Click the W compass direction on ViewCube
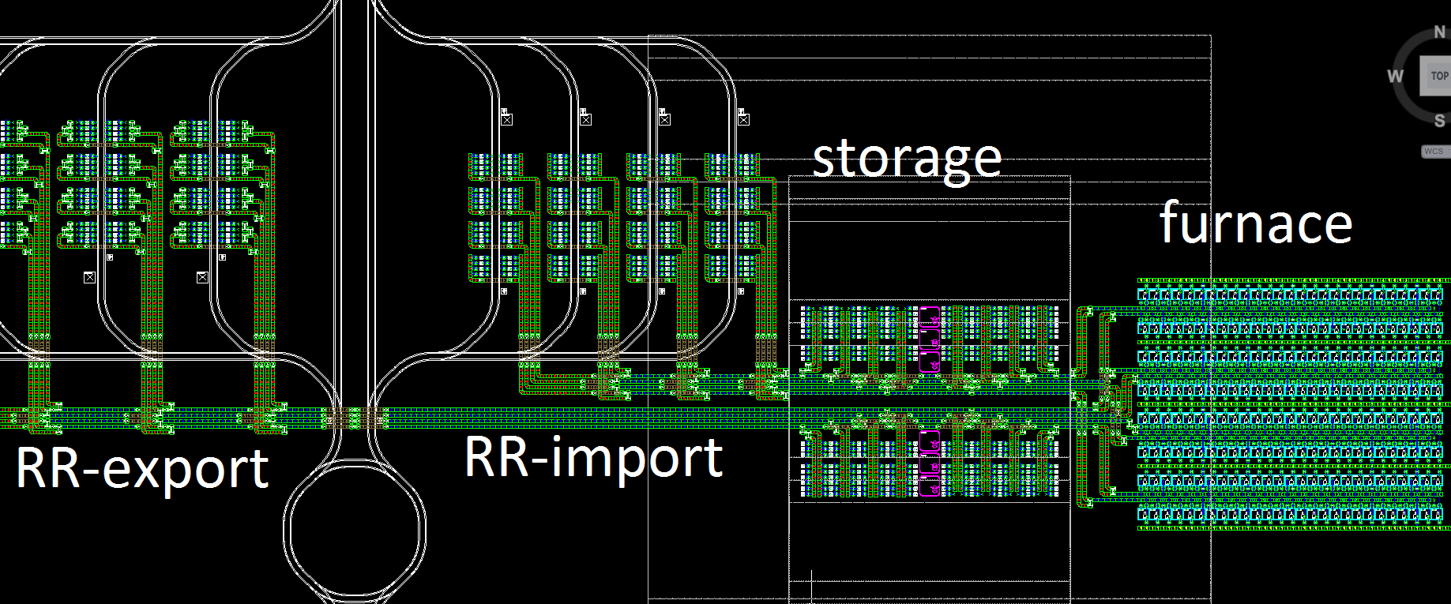The width and height of the screenshot is (1451, 604). [x=1395, y=77]
